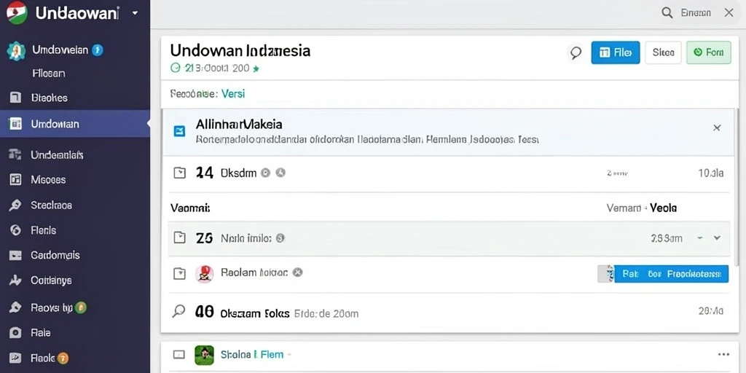The image size is (746, 373).
Task: Click the Skolna i. Flem link
Action: [x=252, y=355]
